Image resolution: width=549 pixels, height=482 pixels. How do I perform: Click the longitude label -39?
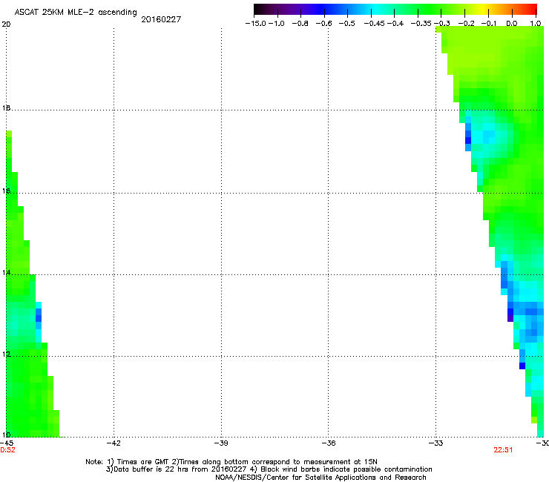(x=221, y=443)
